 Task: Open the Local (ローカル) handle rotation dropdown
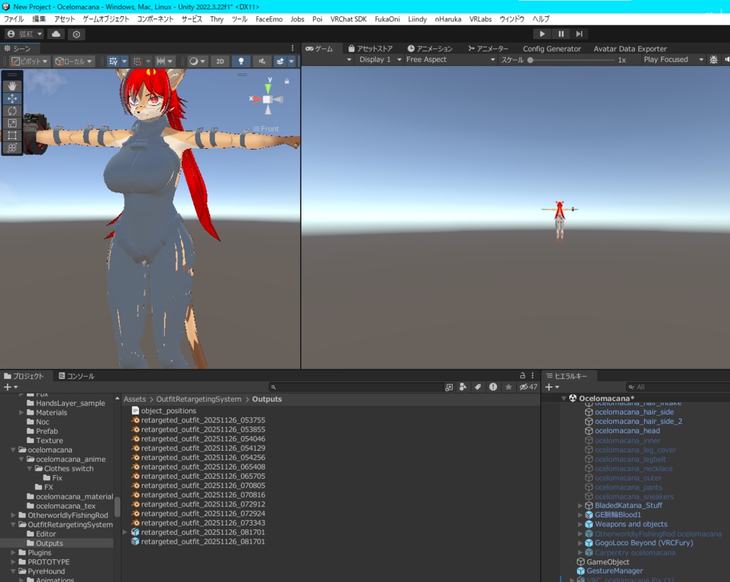[73, 61]
